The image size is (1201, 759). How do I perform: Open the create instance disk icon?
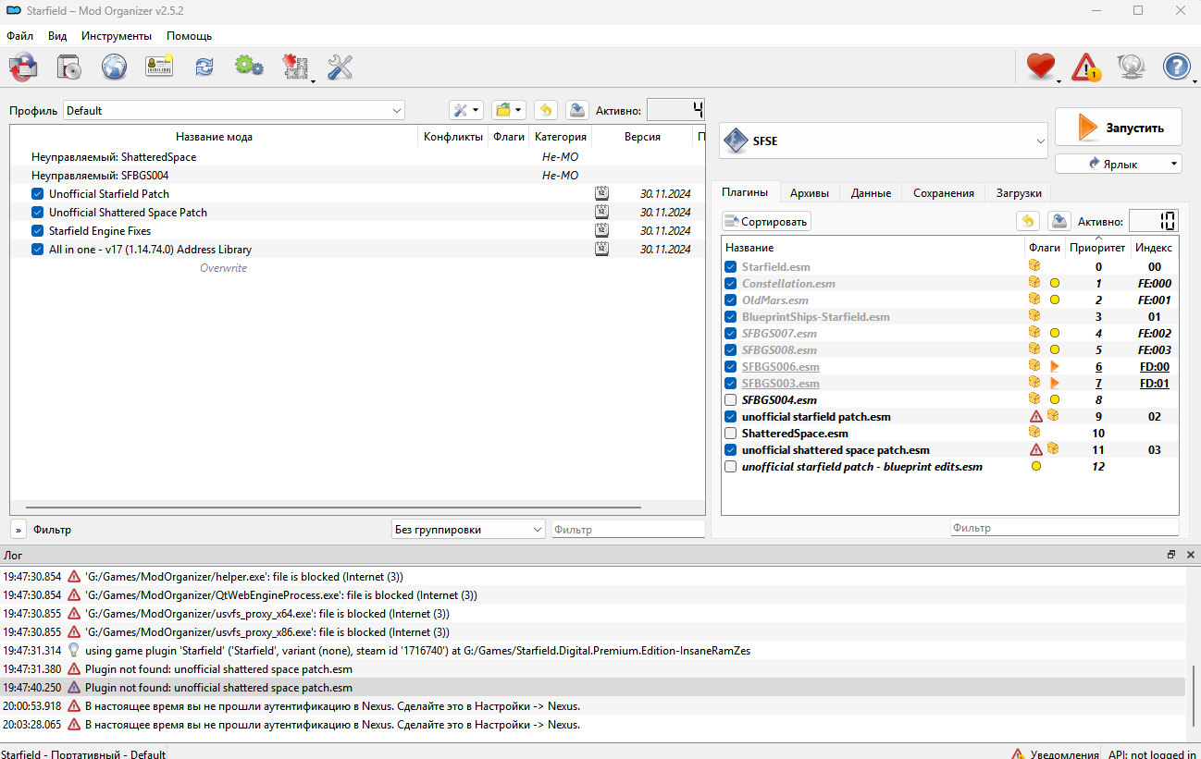pos(68,67)
